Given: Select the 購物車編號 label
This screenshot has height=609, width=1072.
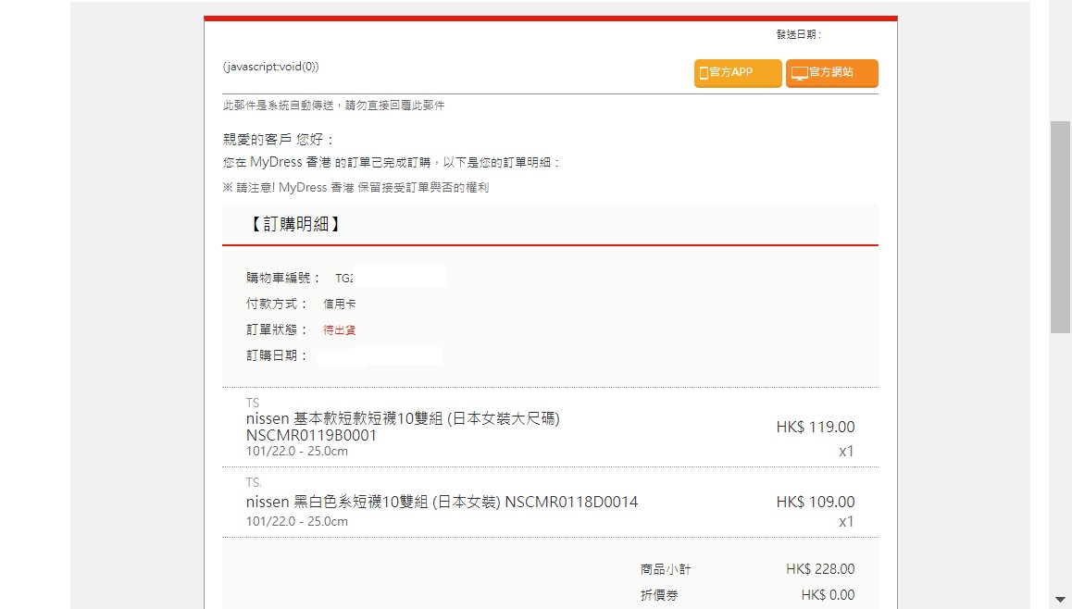Looking at the screenshot, I should (x=283, y=278).
